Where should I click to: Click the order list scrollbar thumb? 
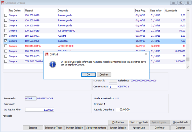(188, 59)
